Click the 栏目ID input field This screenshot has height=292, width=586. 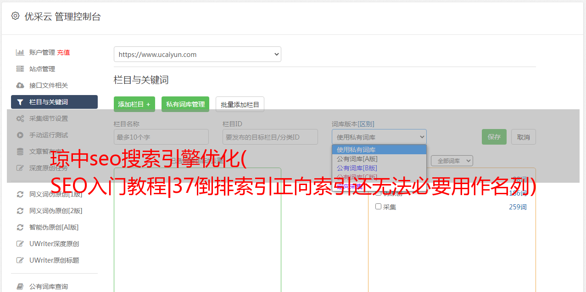tap(270, 137)
